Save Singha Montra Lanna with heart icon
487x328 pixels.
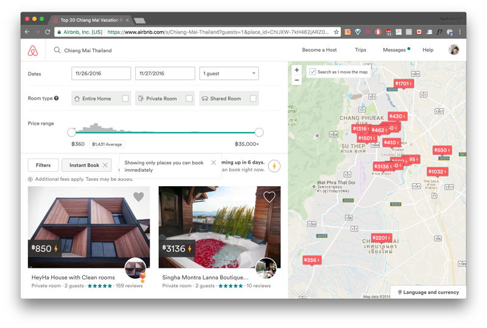click(269, 197)
